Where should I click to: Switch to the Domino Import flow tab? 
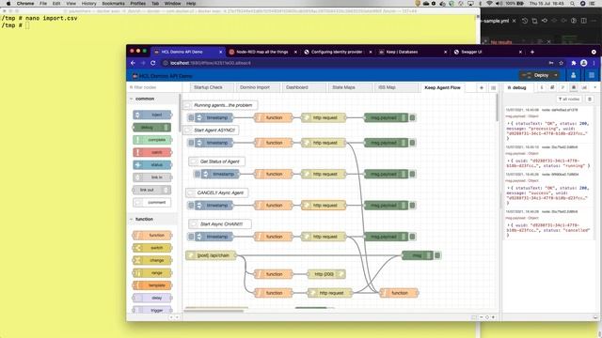point(258,87)
